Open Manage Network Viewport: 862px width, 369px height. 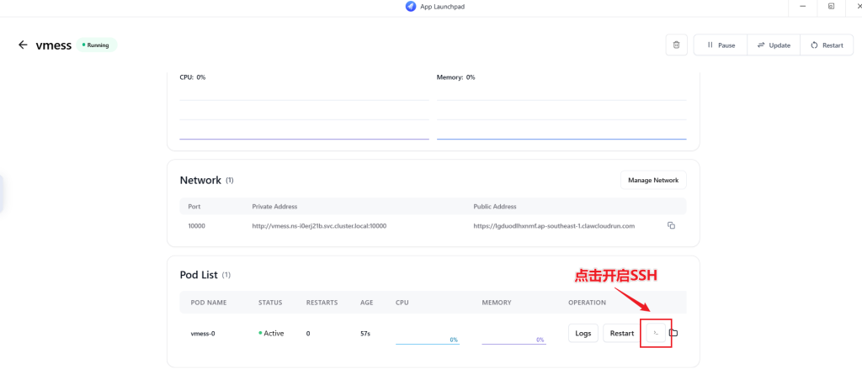pos(653,180)
